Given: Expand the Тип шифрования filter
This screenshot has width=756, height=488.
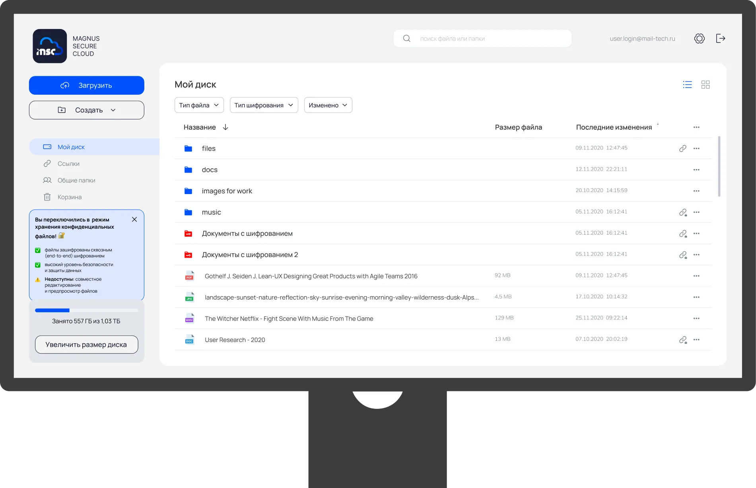Looking at the screenshot, I should pos(264,105).
